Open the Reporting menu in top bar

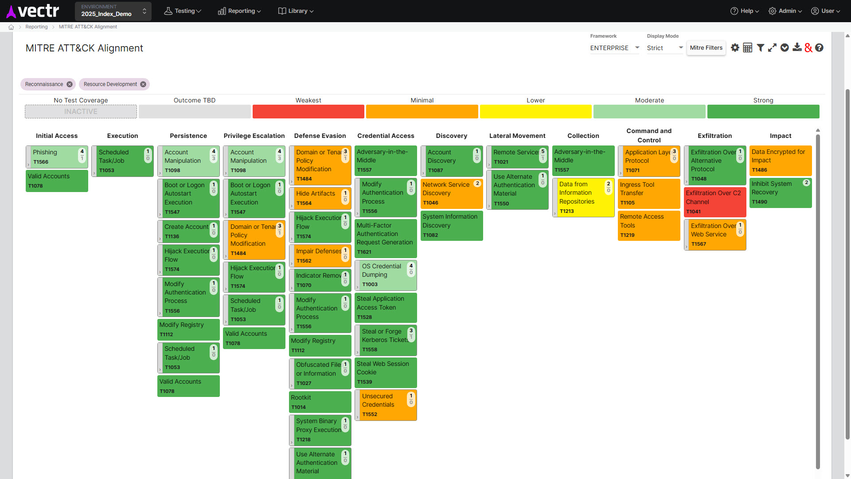click(x=239, y=11)
